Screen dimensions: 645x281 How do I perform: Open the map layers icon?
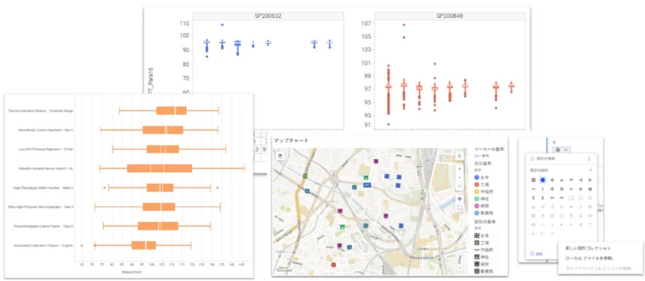[x=281, y=156]
